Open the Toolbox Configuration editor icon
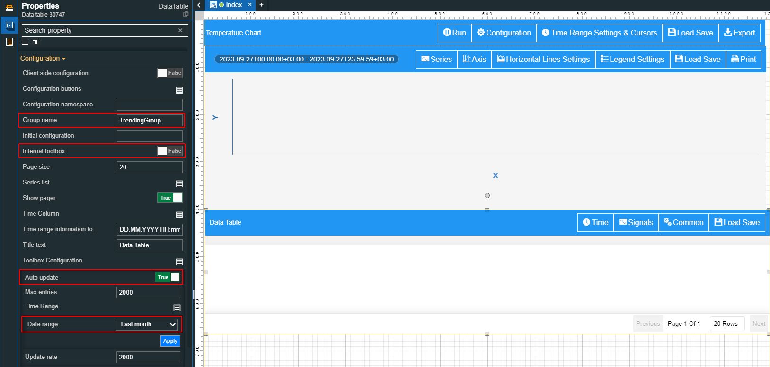 [x=179, y=262]
